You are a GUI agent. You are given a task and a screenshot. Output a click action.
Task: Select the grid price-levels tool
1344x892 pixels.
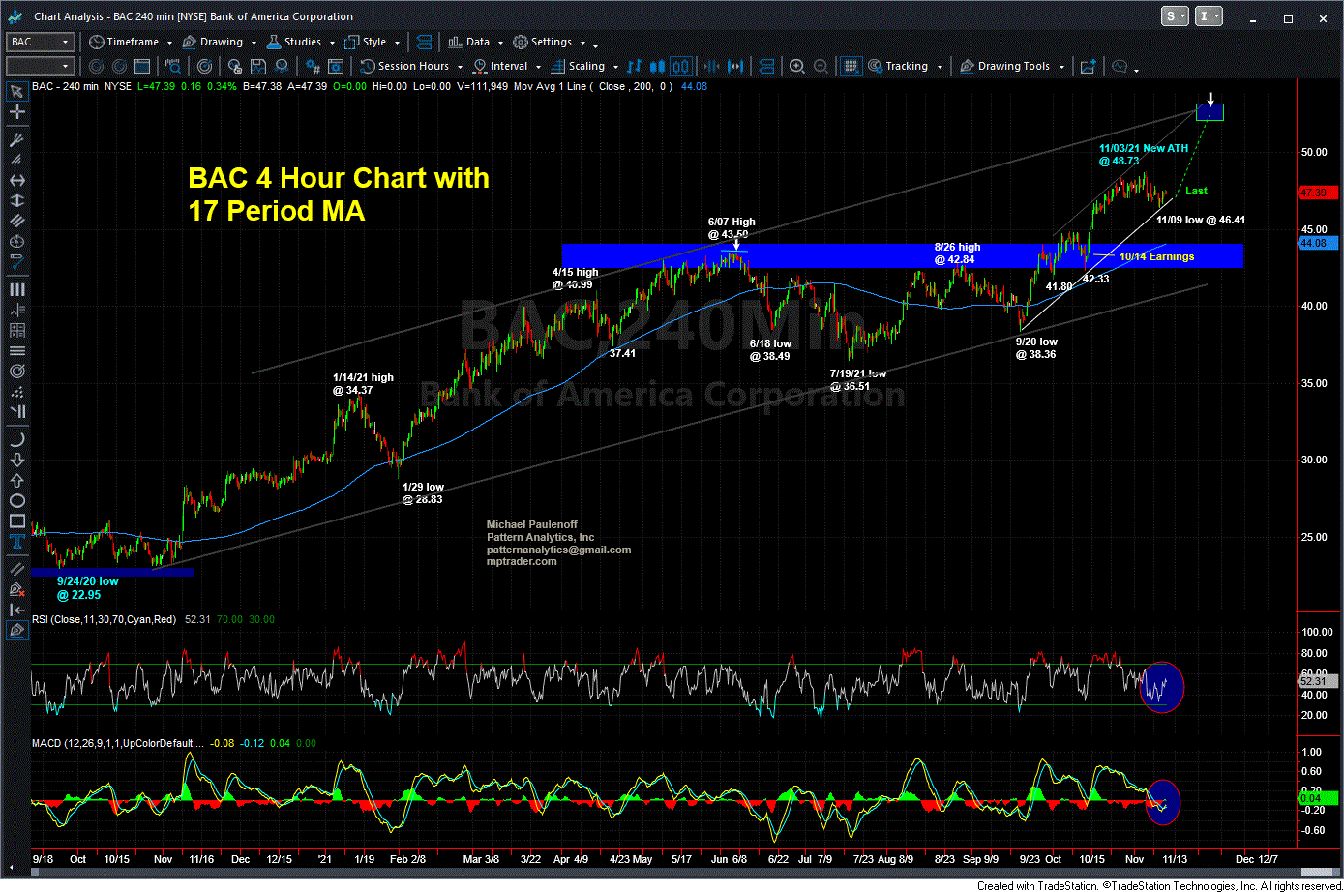click(x=16, y=330)
